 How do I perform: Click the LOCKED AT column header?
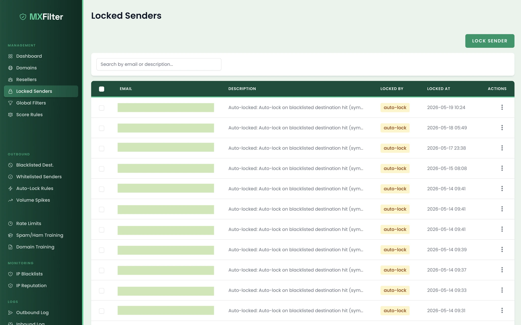tap(439, 89)
